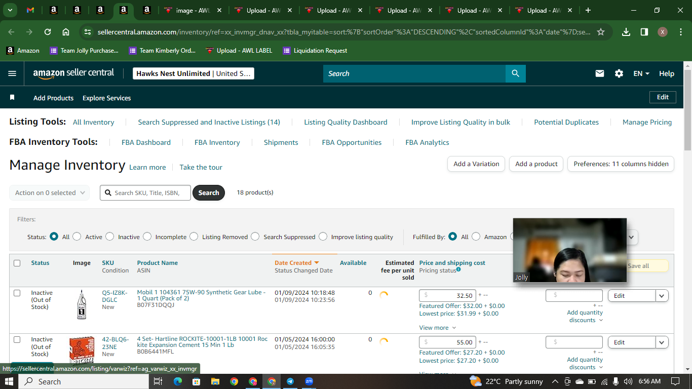Select the Listing Removed status filter
Viewport: 692px width, 389px height.
tap(194, 237)
